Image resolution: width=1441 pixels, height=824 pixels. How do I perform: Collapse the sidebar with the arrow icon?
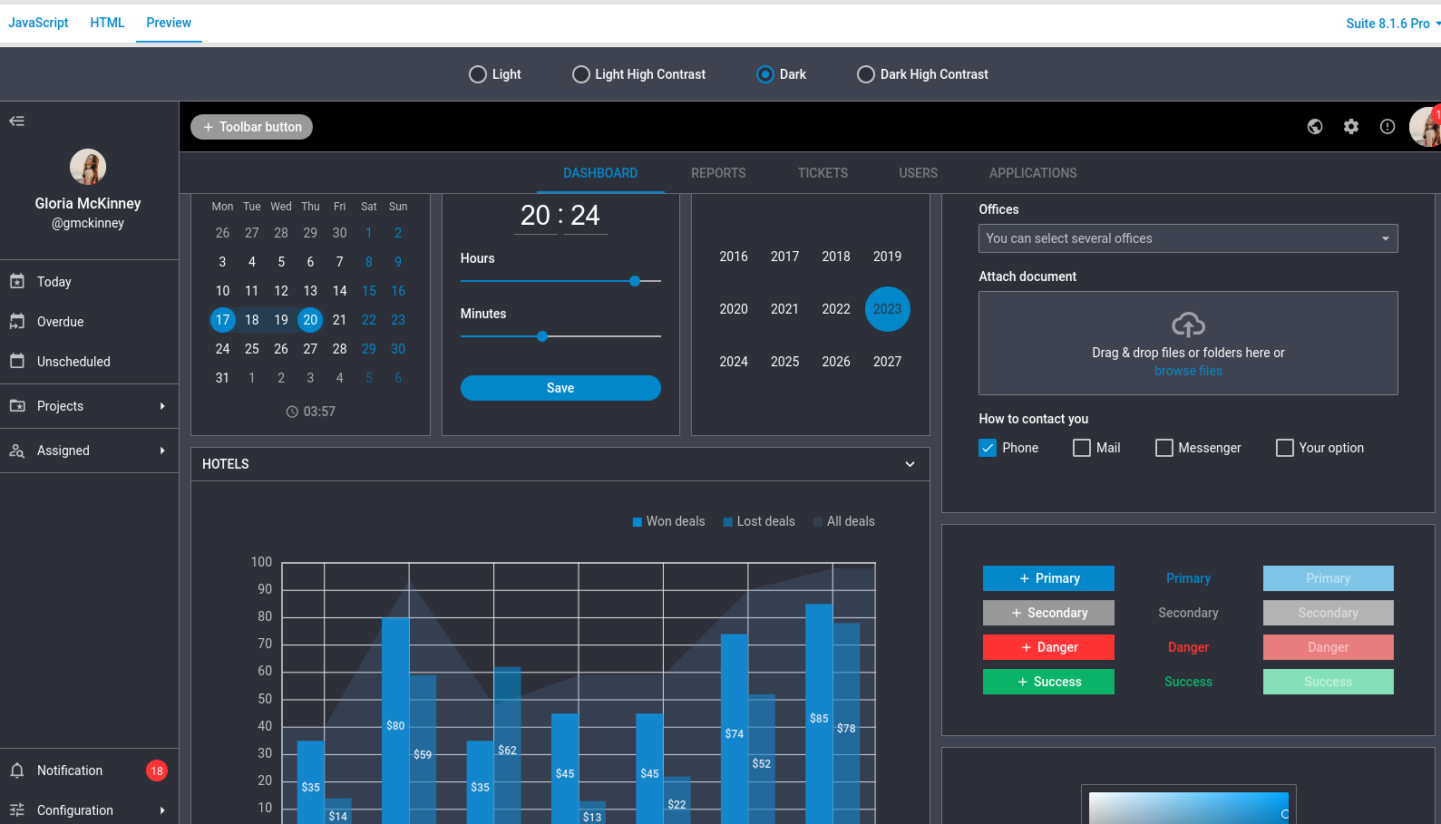[x=16, y=121]
